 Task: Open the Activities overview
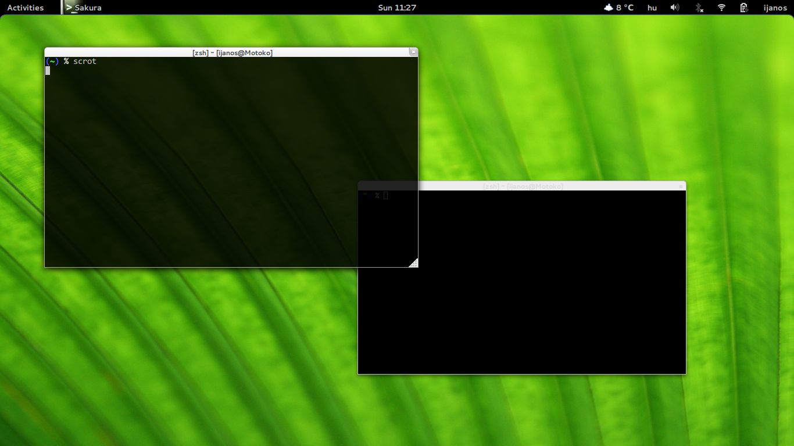tap(25, 8)
